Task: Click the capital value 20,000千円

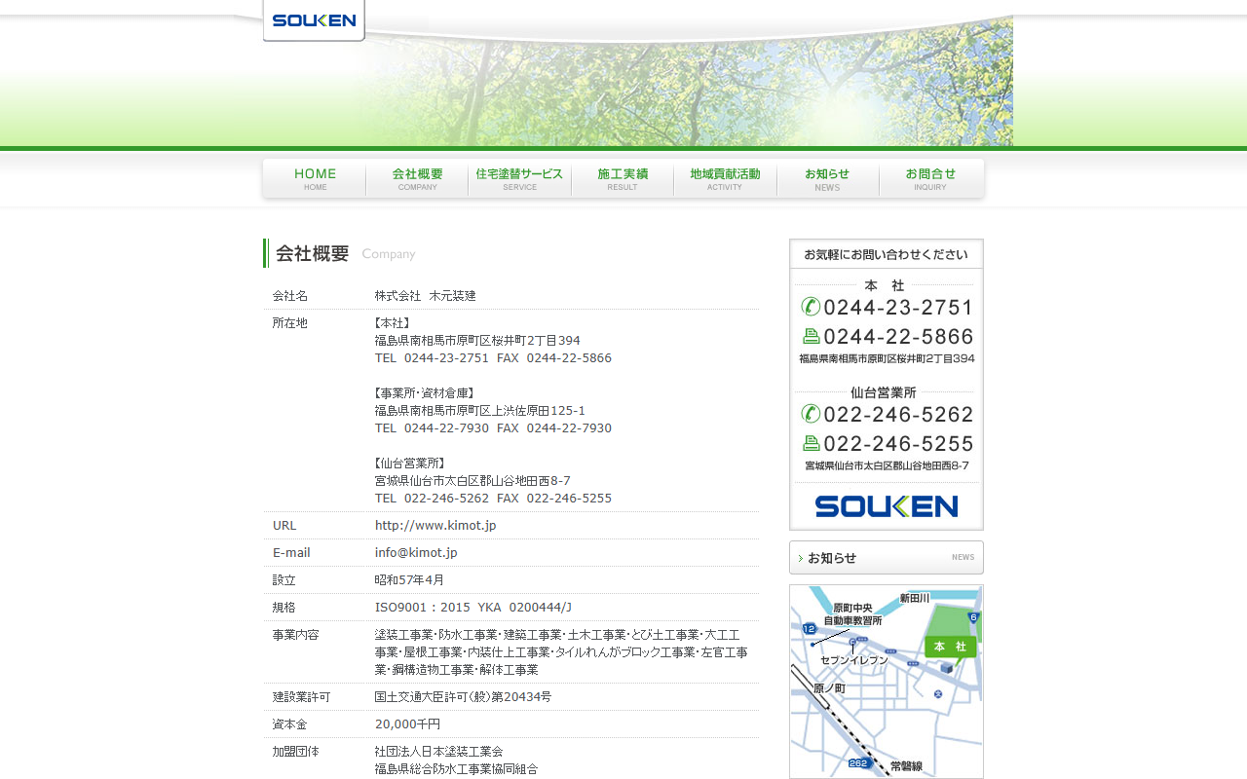Action: click(407, 724)
